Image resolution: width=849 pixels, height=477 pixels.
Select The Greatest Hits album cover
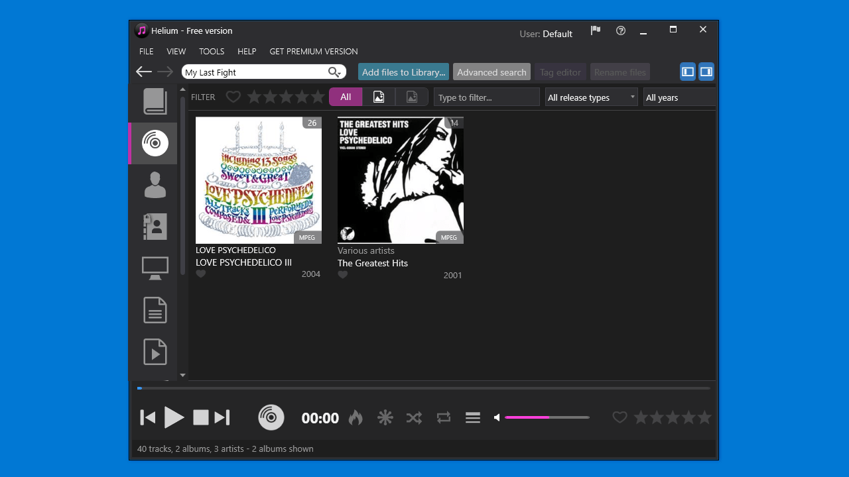tap(401, 180)
